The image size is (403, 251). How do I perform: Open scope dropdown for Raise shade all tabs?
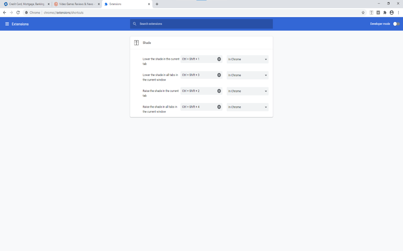(x=247, y=107)
